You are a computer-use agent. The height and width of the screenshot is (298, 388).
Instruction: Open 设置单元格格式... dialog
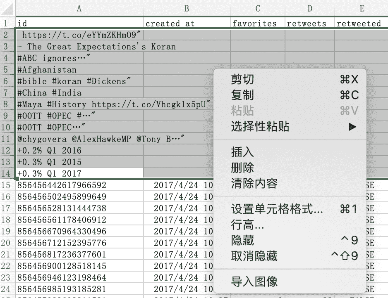coord(277,209)
